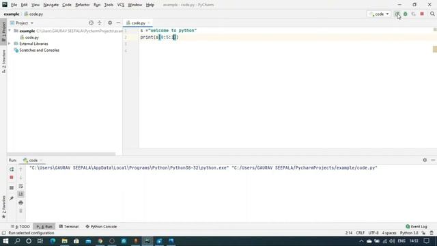
Task: Select the code.py editor tab
Action: pyautogui.click(x=138, y=23)
